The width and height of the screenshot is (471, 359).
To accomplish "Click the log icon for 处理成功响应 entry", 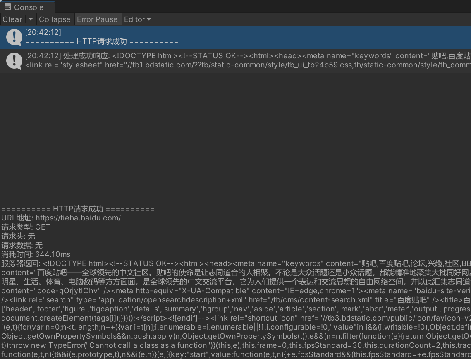I will coord(14,61).
